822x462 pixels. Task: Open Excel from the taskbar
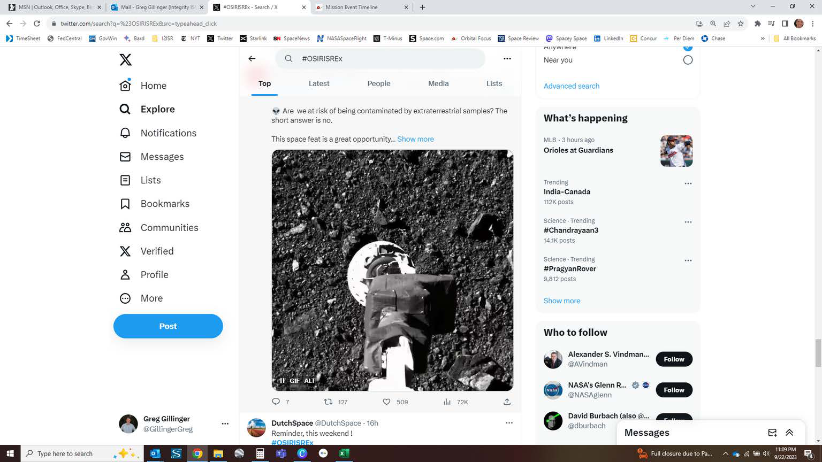point(344,453)
